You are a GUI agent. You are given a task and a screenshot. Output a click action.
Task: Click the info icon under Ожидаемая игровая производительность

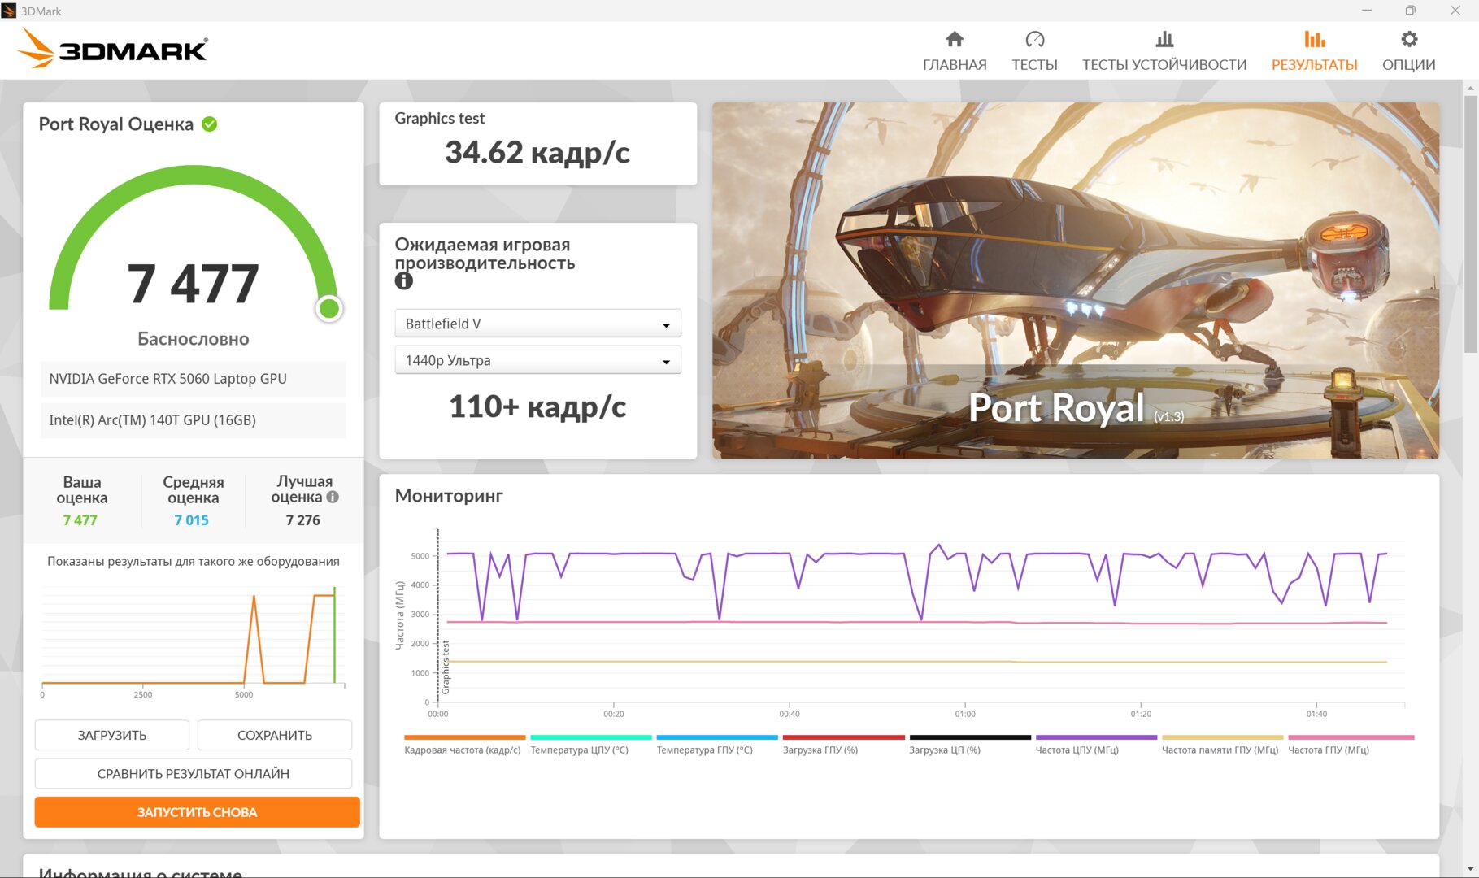coord(404,281)
